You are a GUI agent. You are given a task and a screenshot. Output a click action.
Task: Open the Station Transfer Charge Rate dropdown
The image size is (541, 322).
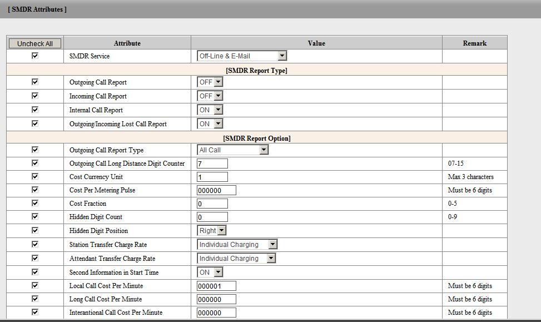tap(237, 244)
